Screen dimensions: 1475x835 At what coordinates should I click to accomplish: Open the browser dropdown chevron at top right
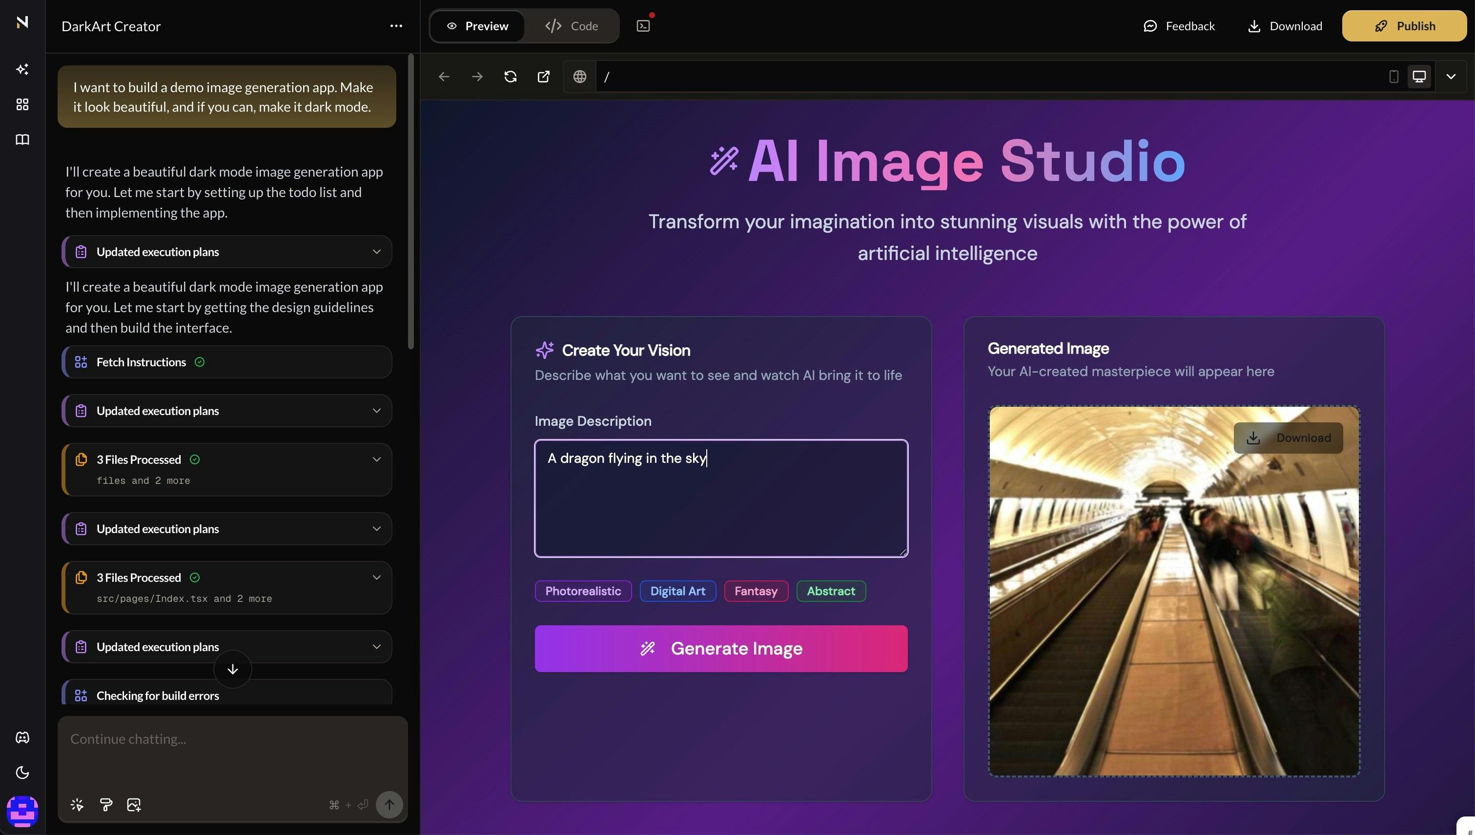tap(1451, 76)
